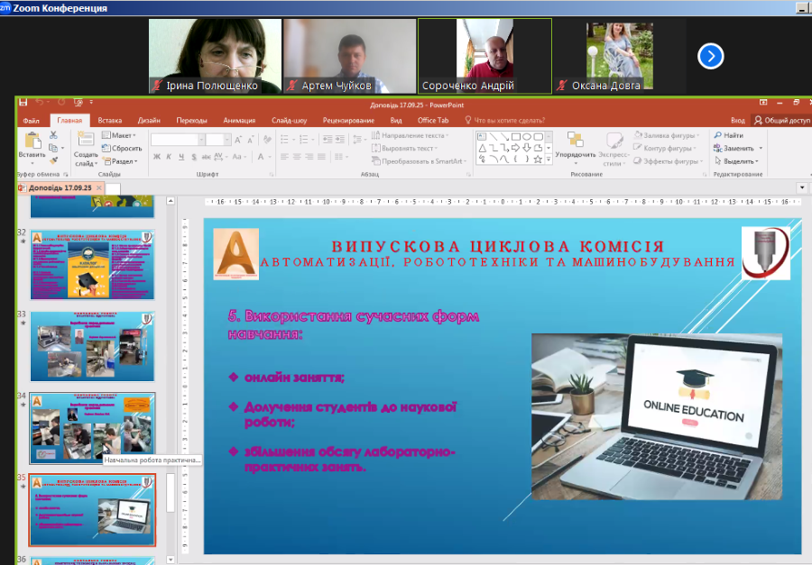Expand the Section (Раздел) dropdown

pyautogui.click(x=121, y=161)
